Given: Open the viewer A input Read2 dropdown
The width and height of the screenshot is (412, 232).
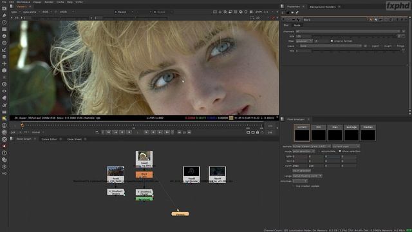Looking at the screenshot, I should (124, 12).
